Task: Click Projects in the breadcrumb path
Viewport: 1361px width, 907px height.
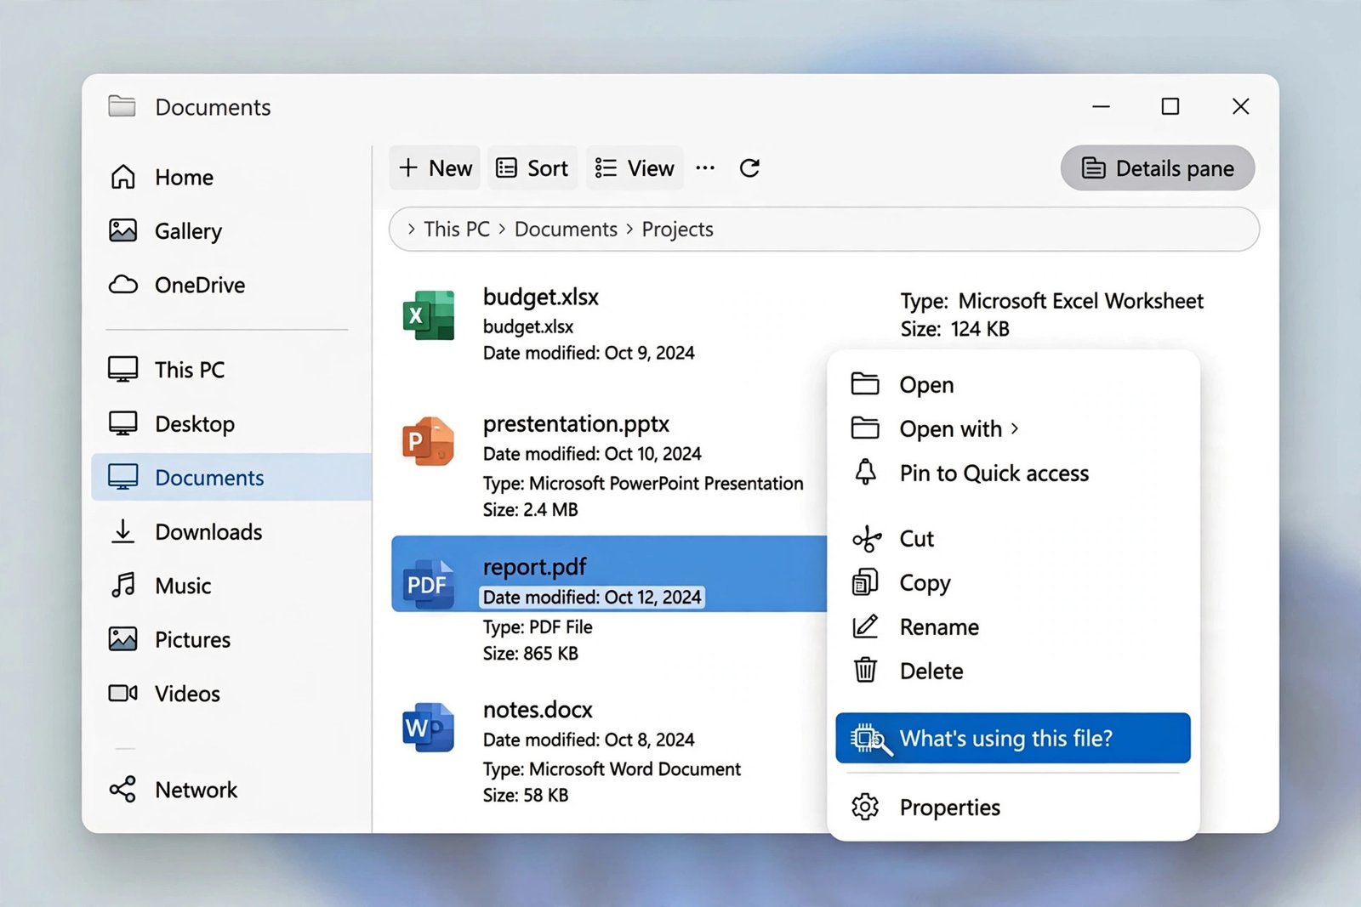Action: [x=677, y=229]
